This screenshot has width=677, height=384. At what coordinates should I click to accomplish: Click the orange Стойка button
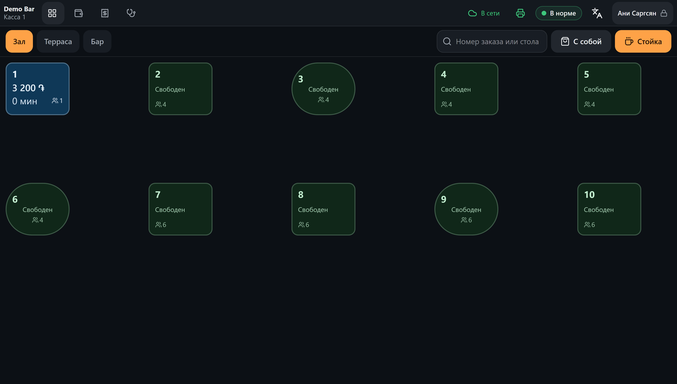(643, 41)
